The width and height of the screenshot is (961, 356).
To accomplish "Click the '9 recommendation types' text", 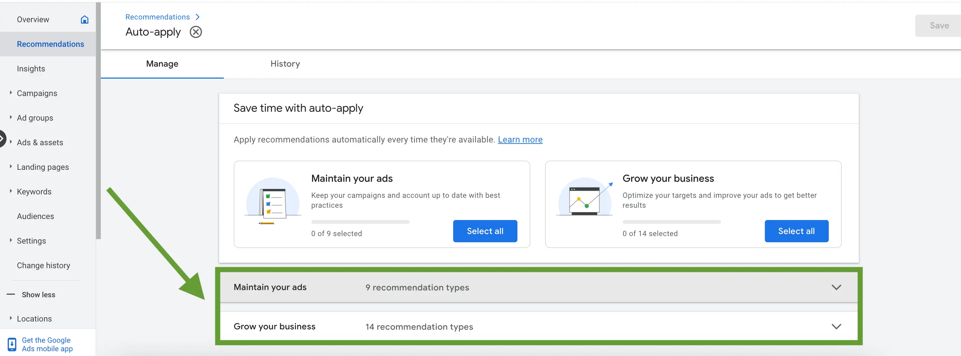I will [417, 287].
